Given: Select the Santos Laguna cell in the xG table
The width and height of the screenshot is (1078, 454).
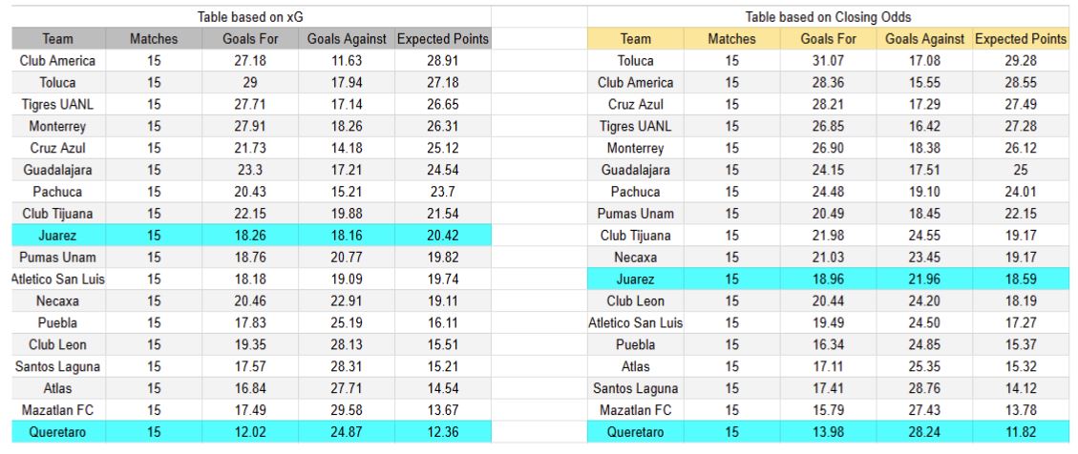Looking at the screenshot, I should tap(58, 367).
